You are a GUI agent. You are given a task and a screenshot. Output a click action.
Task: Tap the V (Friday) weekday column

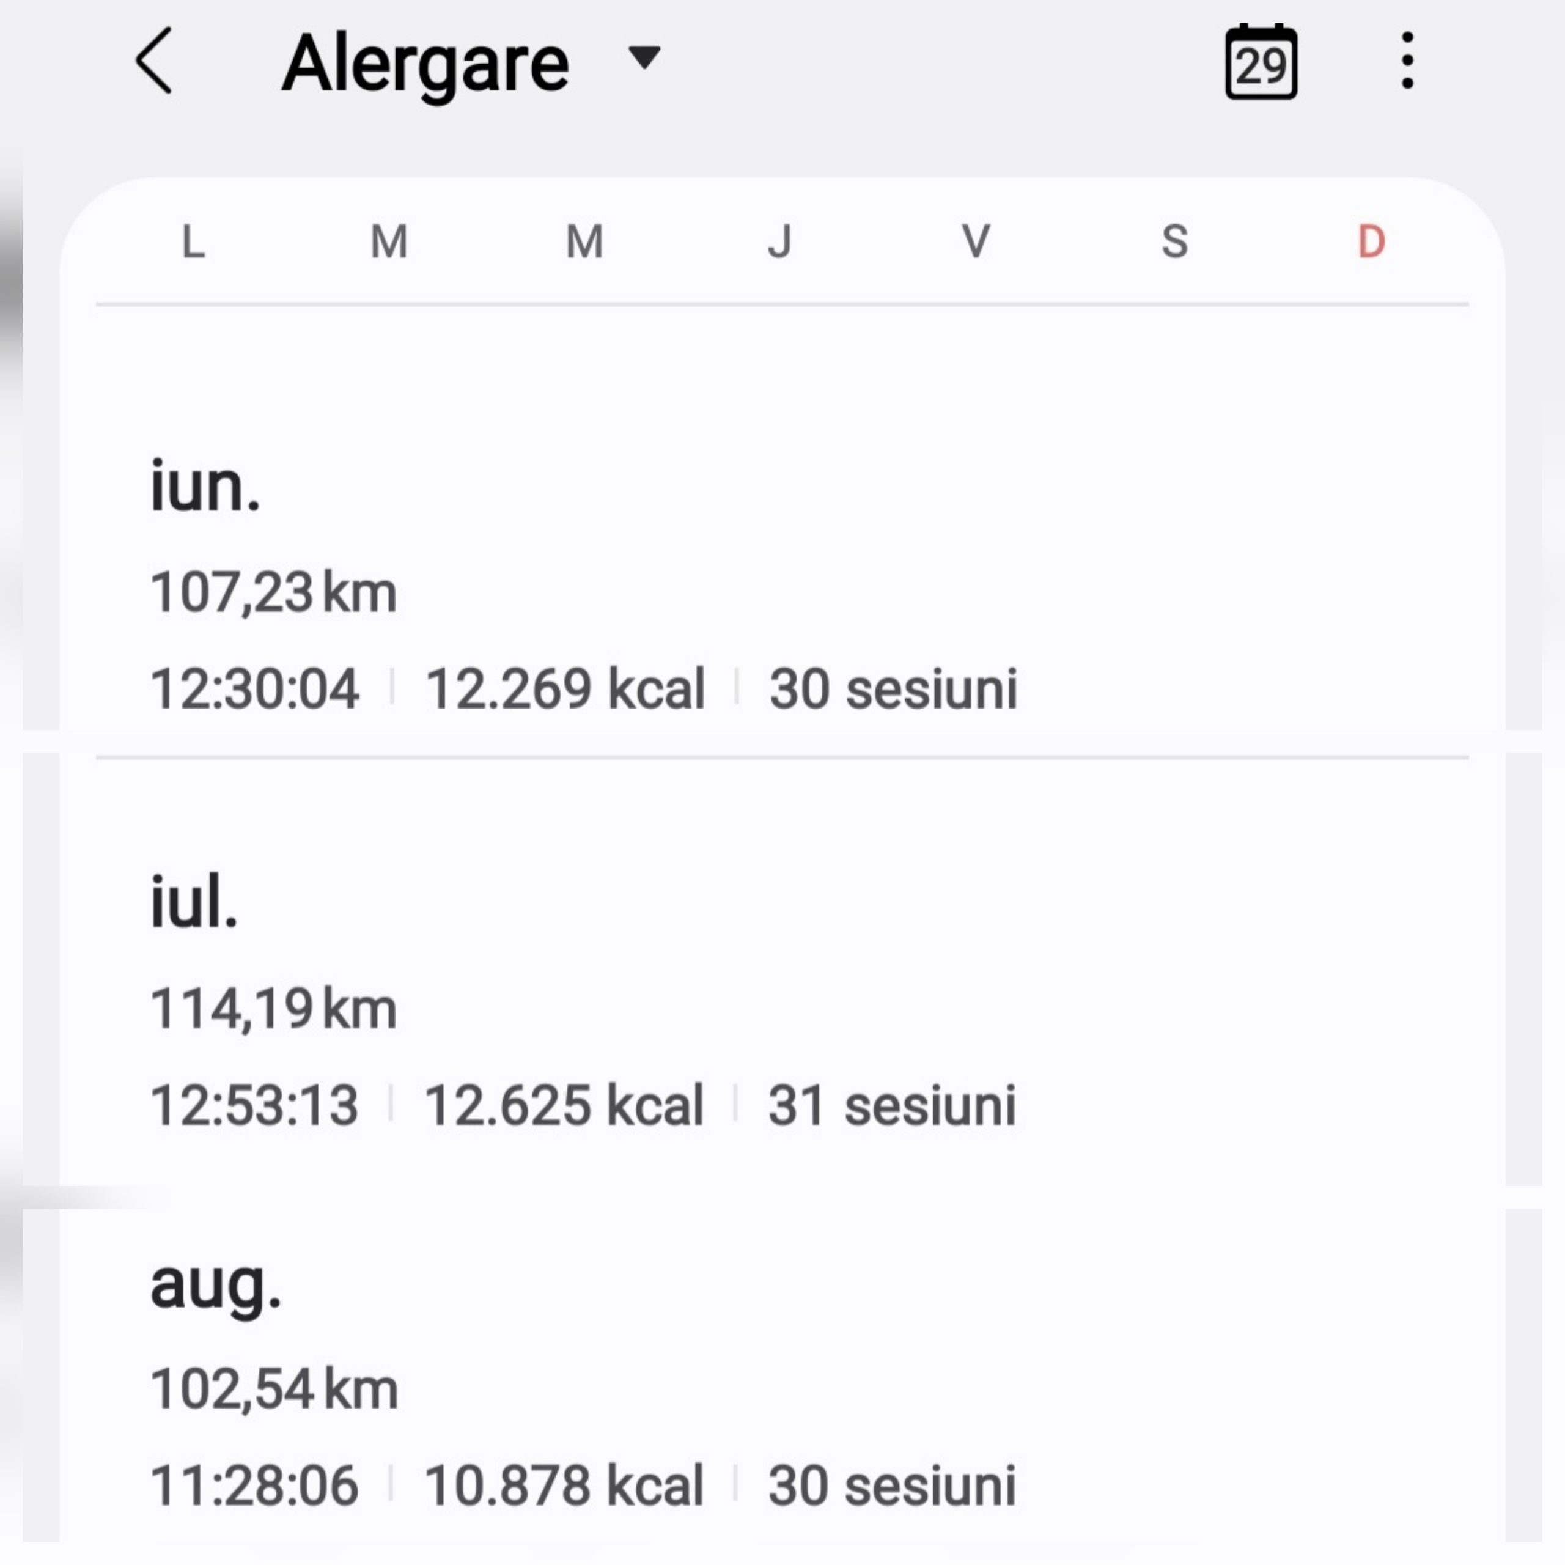(975, 241)
